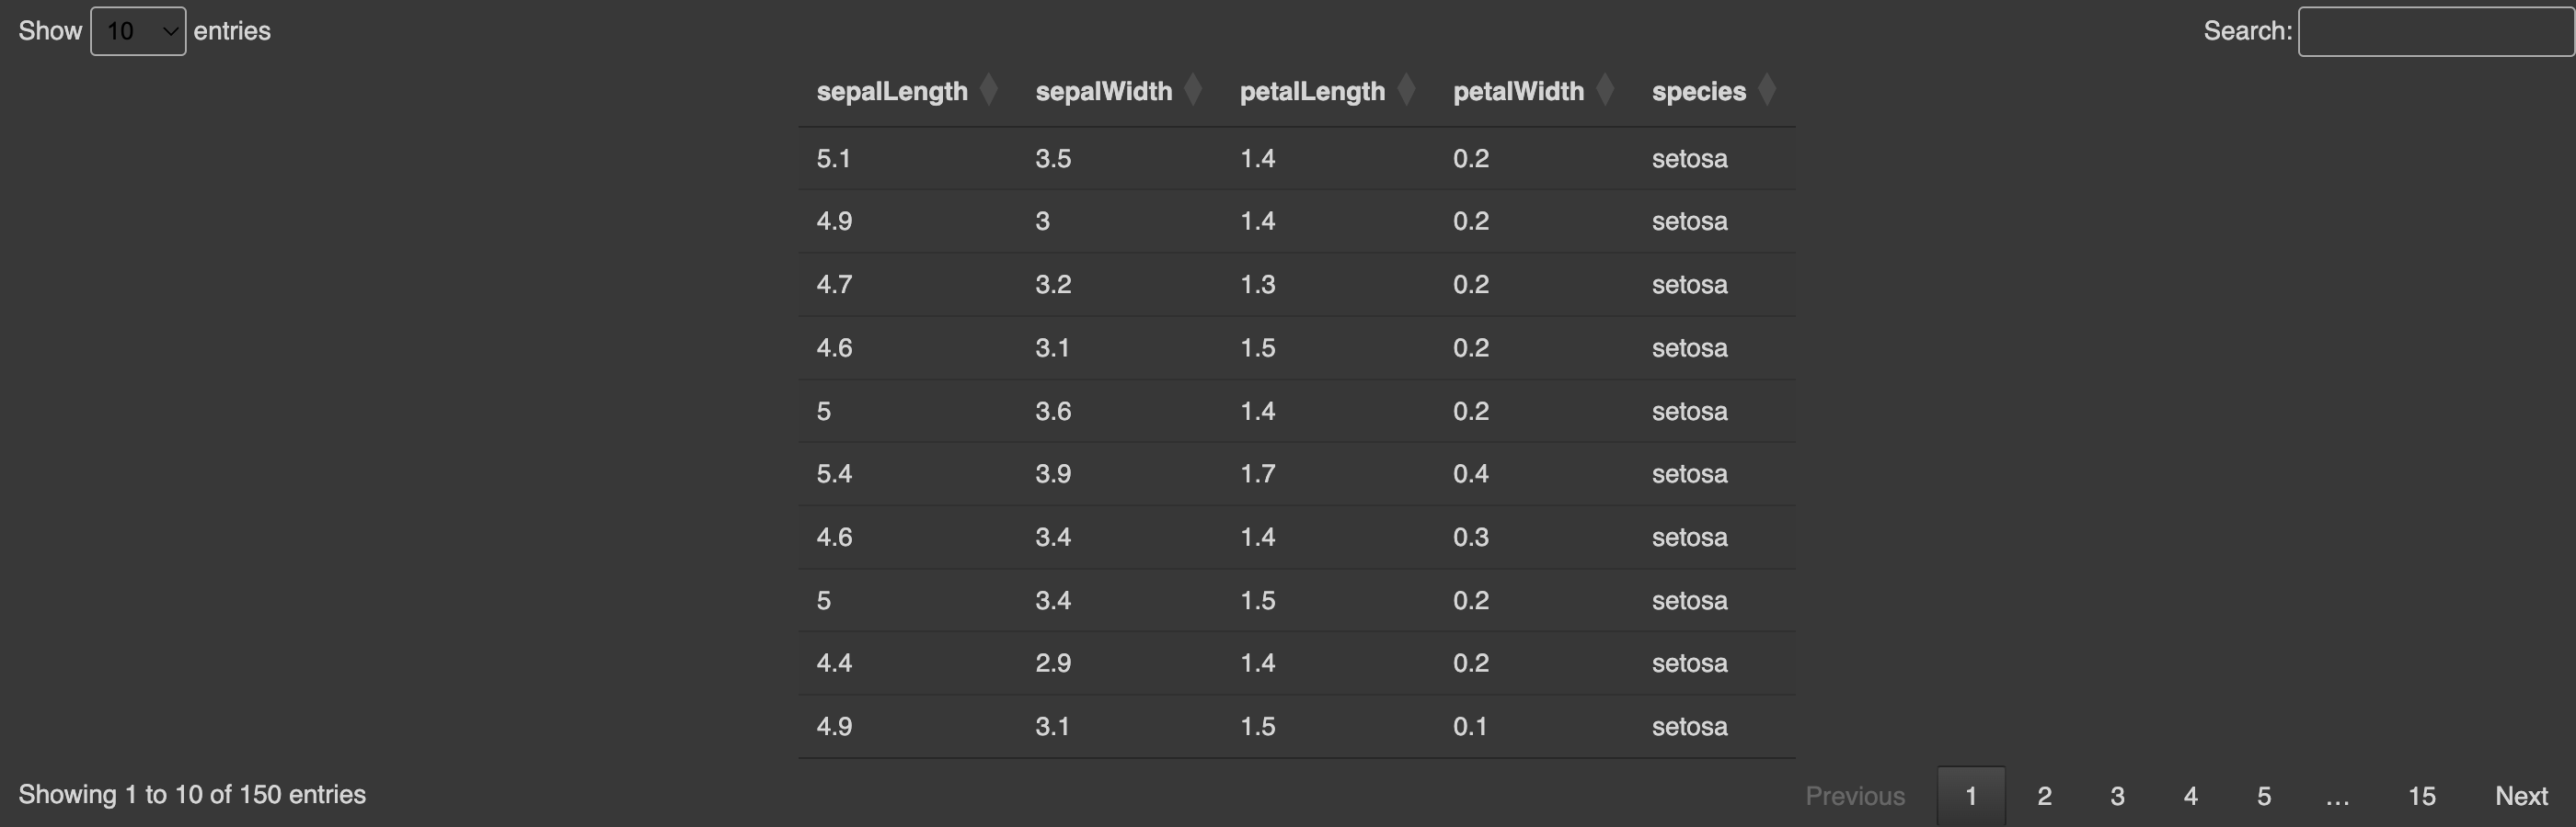The image size is (2576, 827).
Task: Go to page 2 of results
Action: point(2044,796)
